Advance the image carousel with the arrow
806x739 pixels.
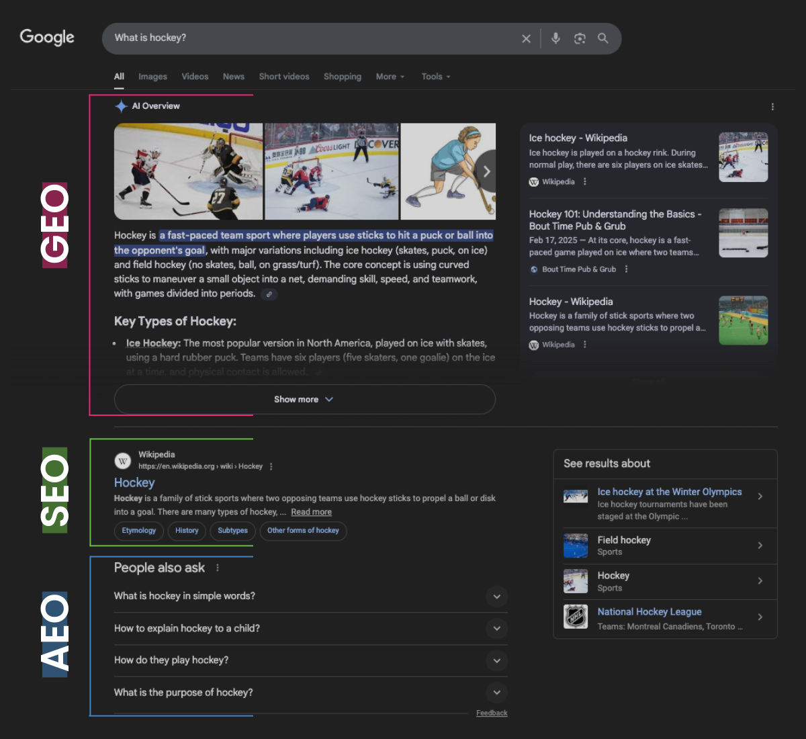pos(486,171)
